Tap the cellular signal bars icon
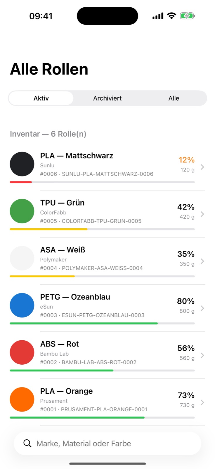 pyautogui.click(x=158, y=16)
